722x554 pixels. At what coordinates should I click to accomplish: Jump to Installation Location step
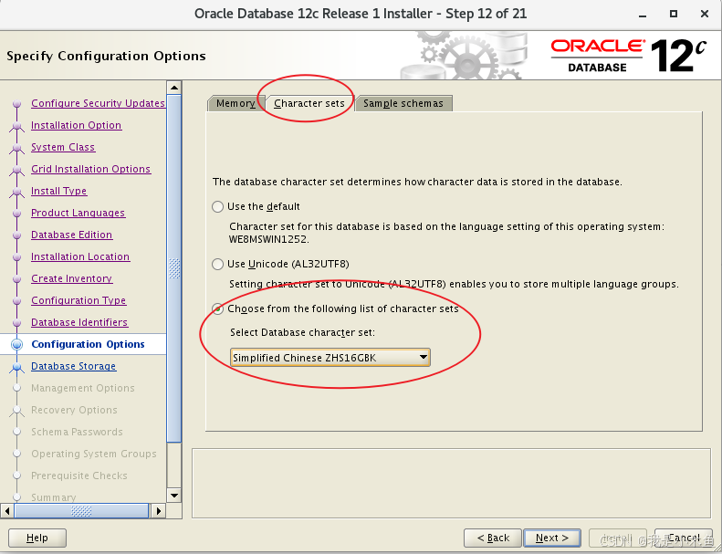(80, 256)
